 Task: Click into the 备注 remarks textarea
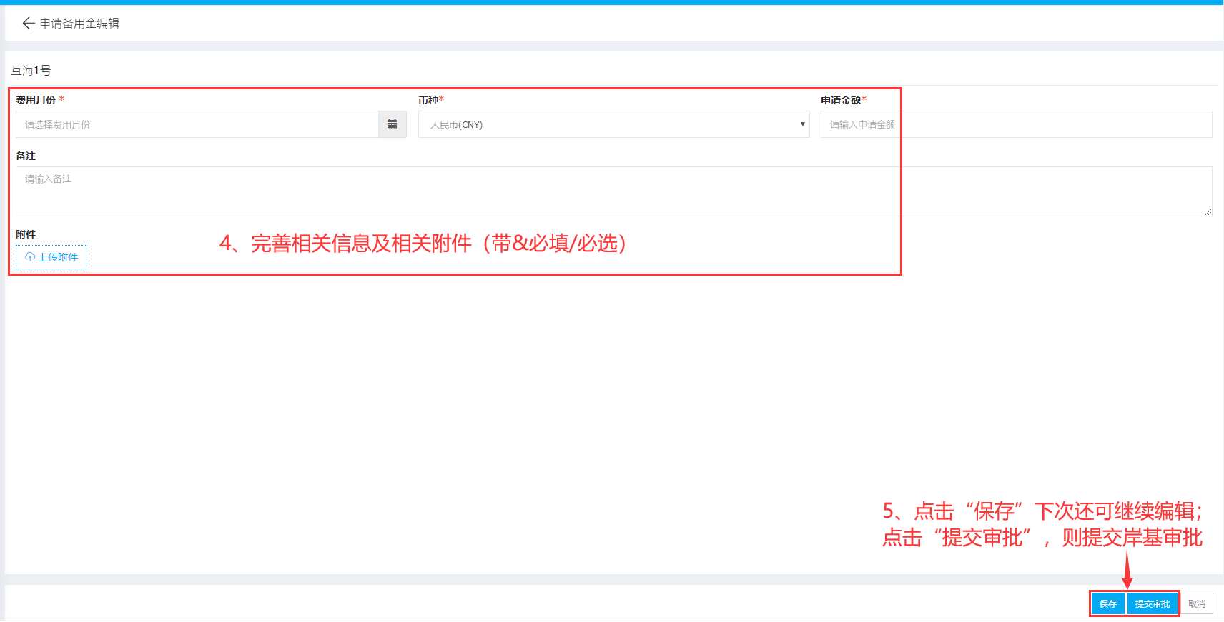point(613,191)
